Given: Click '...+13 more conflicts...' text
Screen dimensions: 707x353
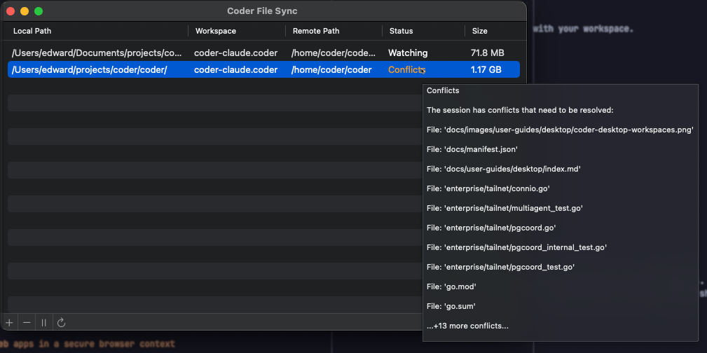Looking at the screenshot, I should (467, 326).
